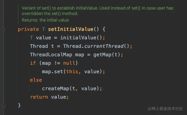Collapse the setInitialValue method fold marker
The width and height of the screenshot is (187, 115).
tap(4, 29)
